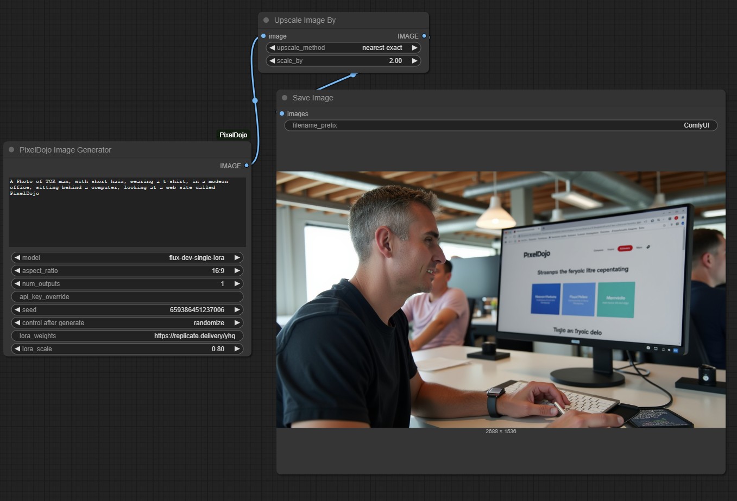Screen dimensions: 737x501
Task: Decrease seed with left arrow
Action: 17,310
